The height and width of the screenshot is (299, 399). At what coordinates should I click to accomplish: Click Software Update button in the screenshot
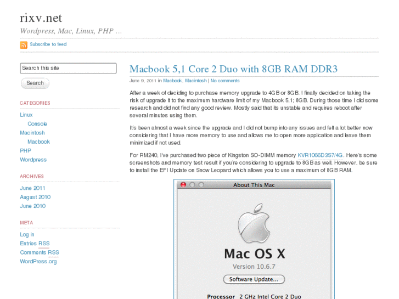point(254,279)
